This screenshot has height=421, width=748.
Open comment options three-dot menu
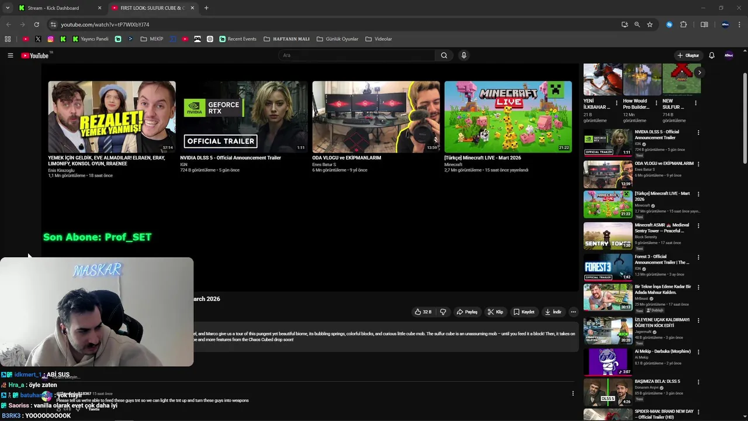point(573,394)
